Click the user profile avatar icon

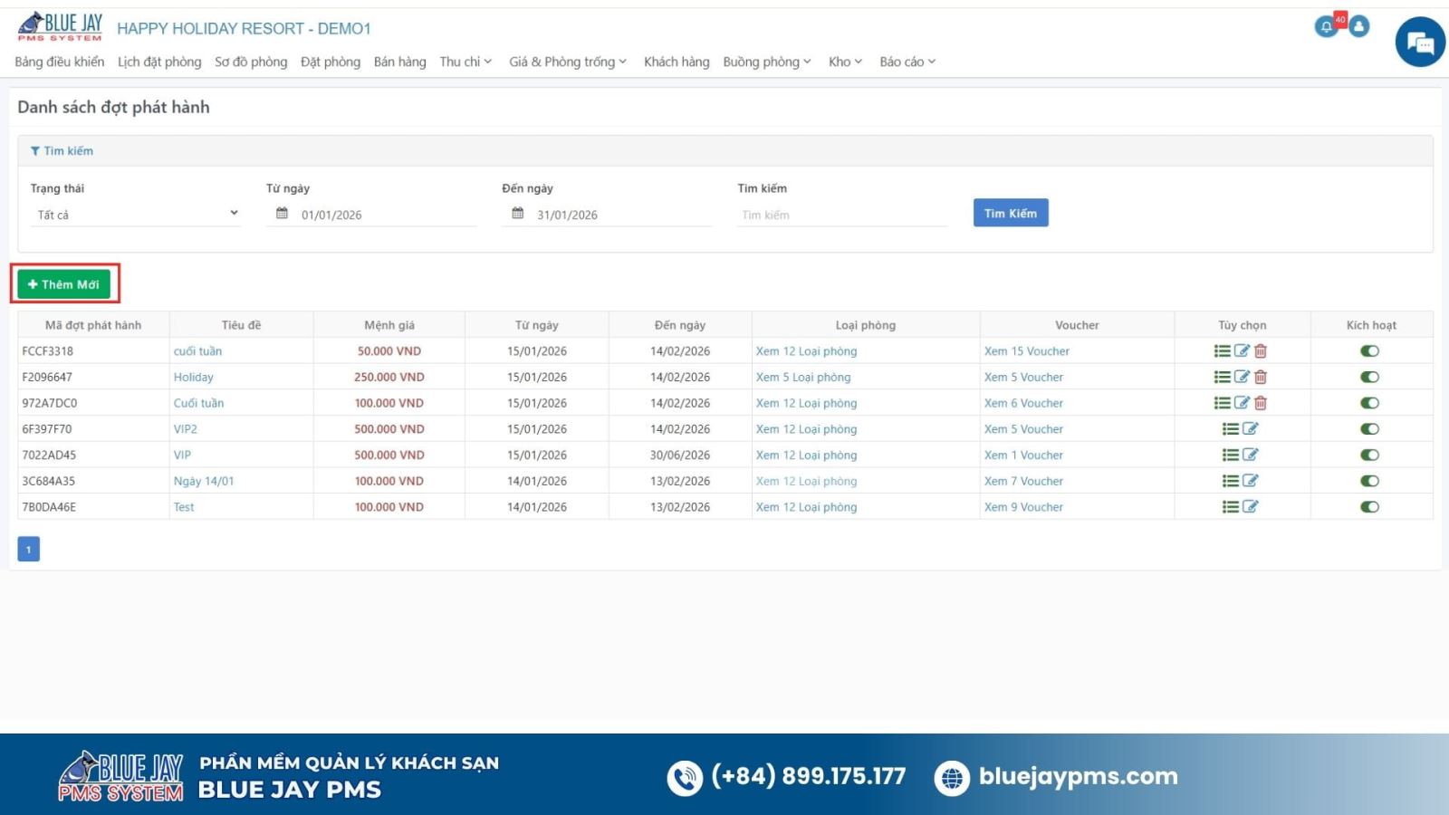(x=1358, y=27)
